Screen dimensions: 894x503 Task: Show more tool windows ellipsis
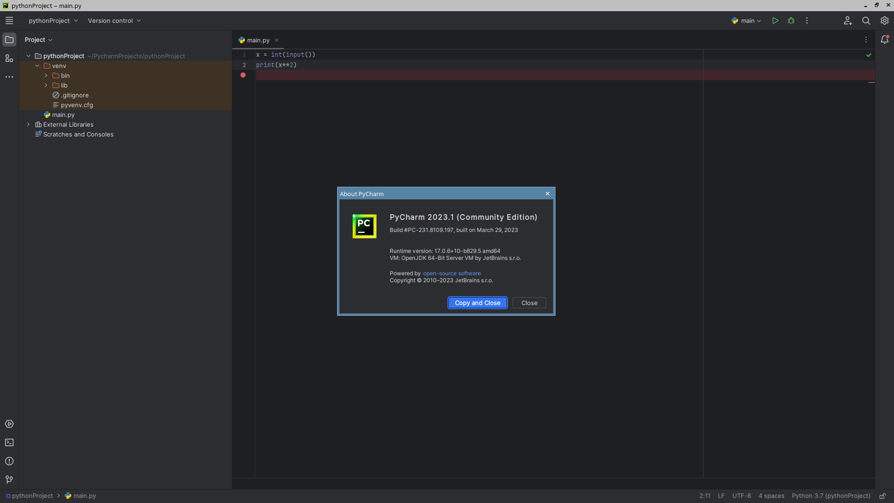(x=9, y=77)
